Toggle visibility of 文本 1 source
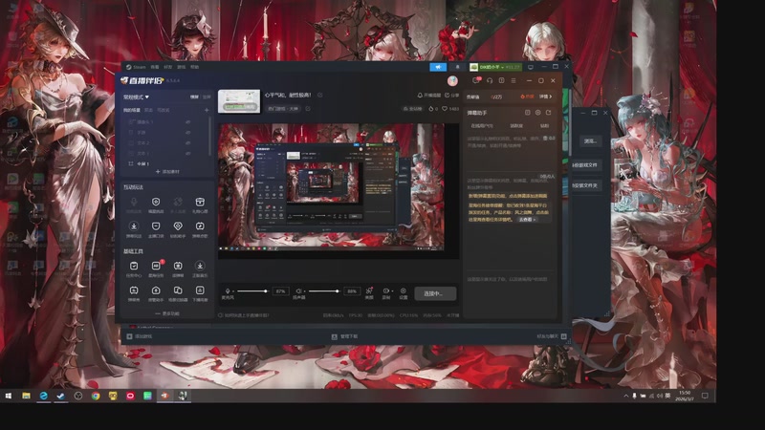Viewport: 765px width, 430px height. point(187,153)
